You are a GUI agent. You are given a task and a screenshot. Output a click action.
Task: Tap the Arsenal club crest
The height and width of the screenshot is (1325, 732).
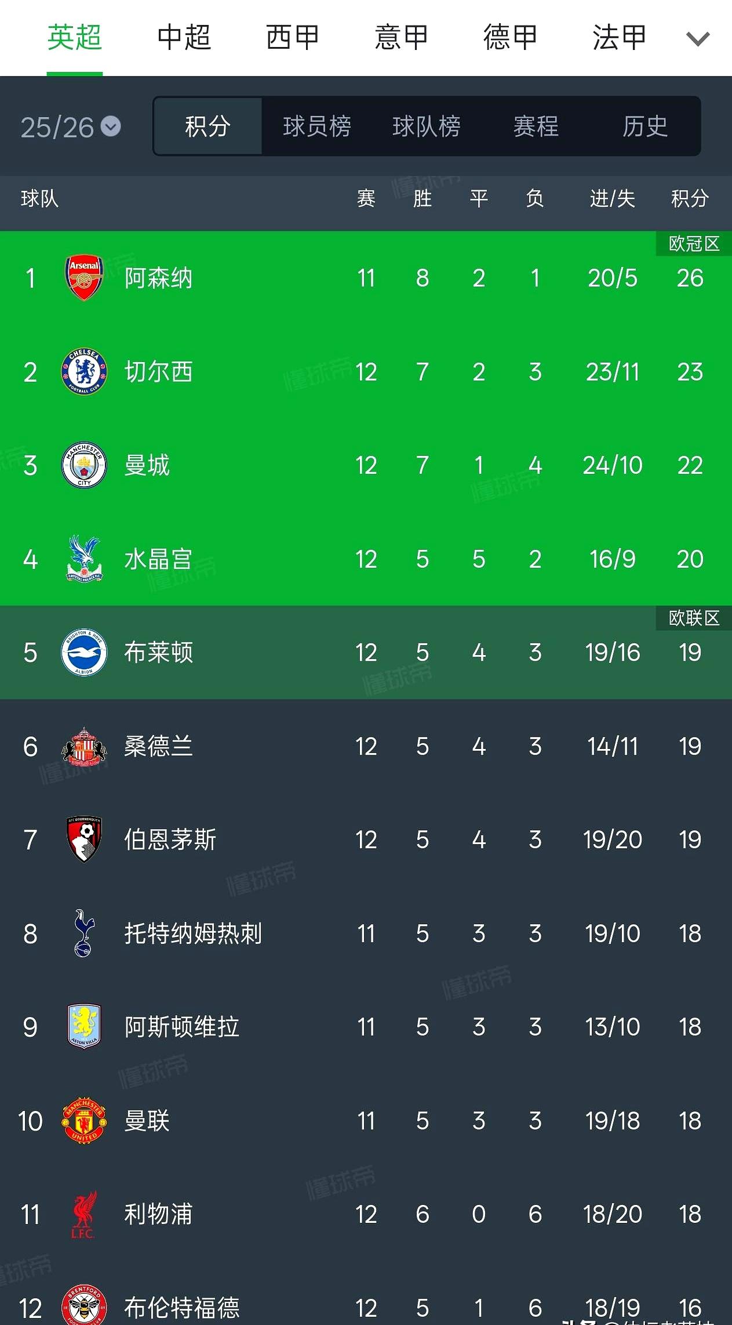pyautogui.click(x=84, y=277)
